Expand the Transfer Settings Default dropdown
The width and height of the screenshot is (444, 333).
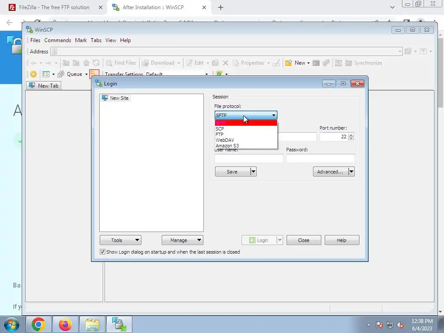206,74
